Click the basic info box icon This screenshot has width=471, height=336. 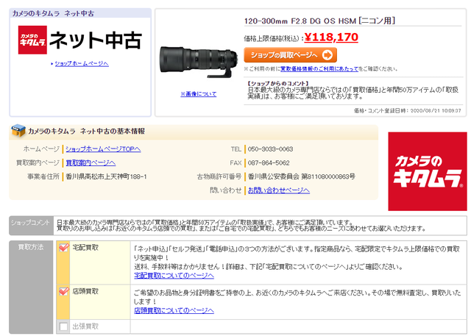(x=18, y=131)
